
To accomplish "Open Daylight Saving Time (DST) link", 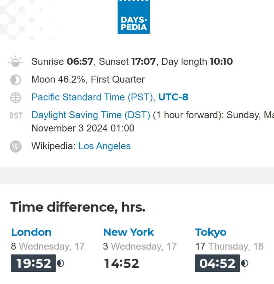I will point(91,115).
